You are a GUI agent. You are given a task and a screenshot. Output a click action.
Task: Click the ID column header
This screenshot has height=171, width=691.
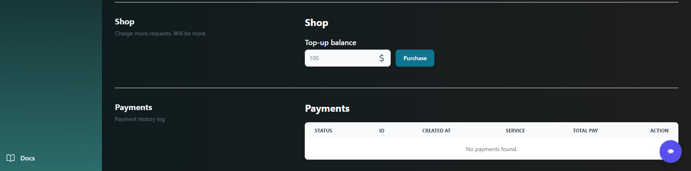tap(382, 131)
